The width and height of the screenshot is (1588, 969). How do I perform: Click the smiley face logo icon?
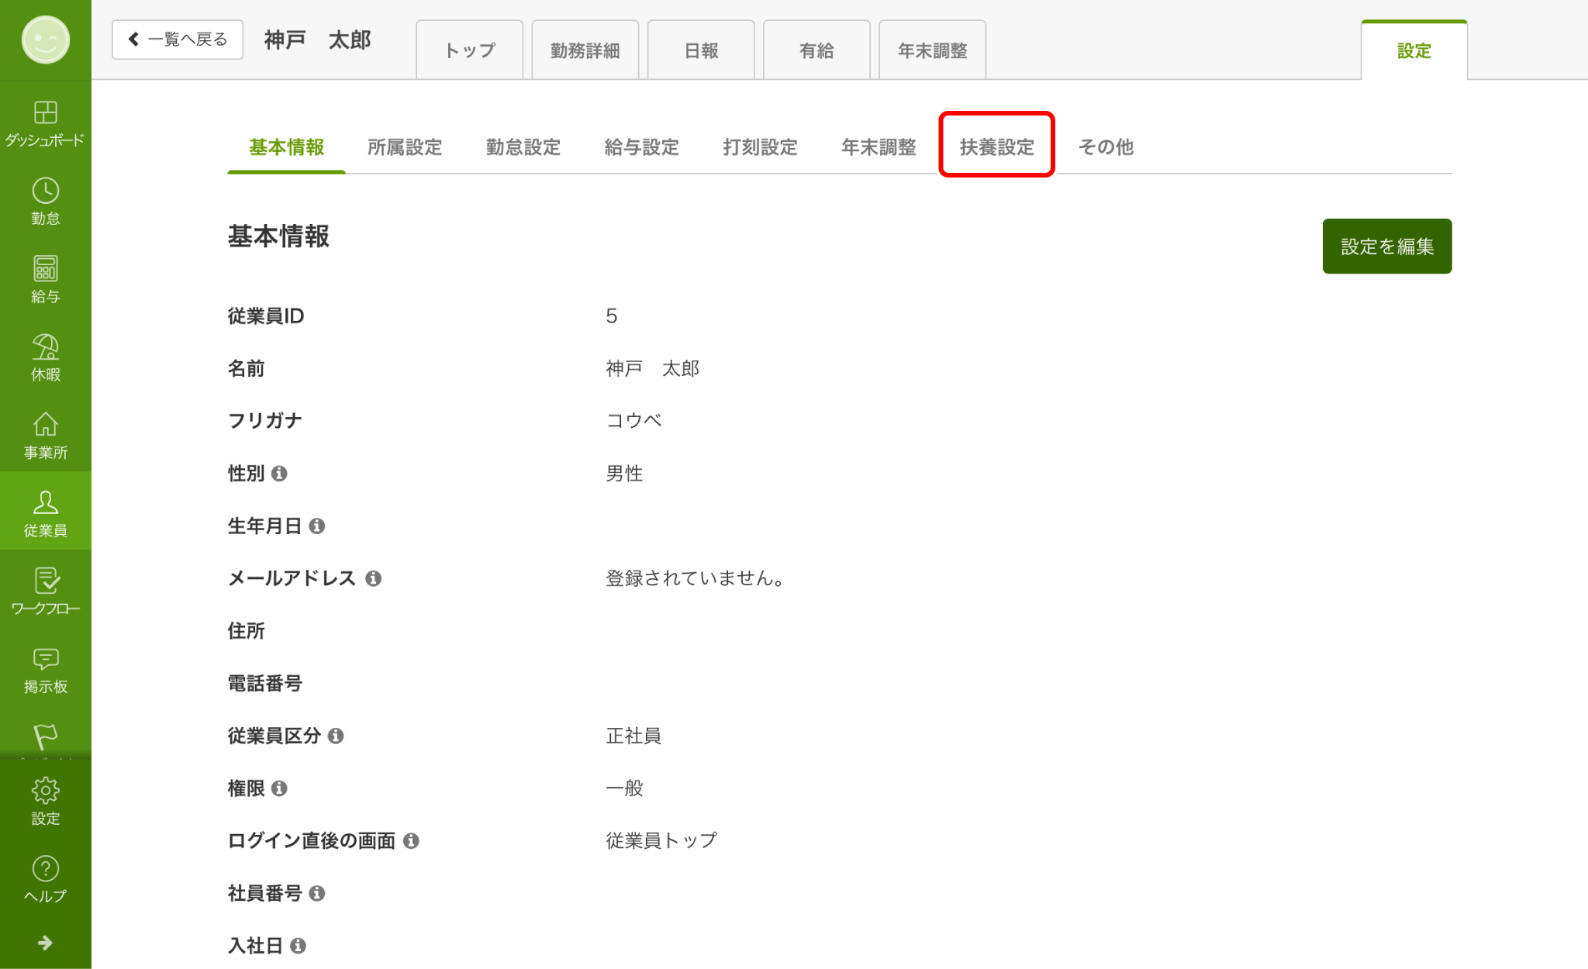[45, 40]
